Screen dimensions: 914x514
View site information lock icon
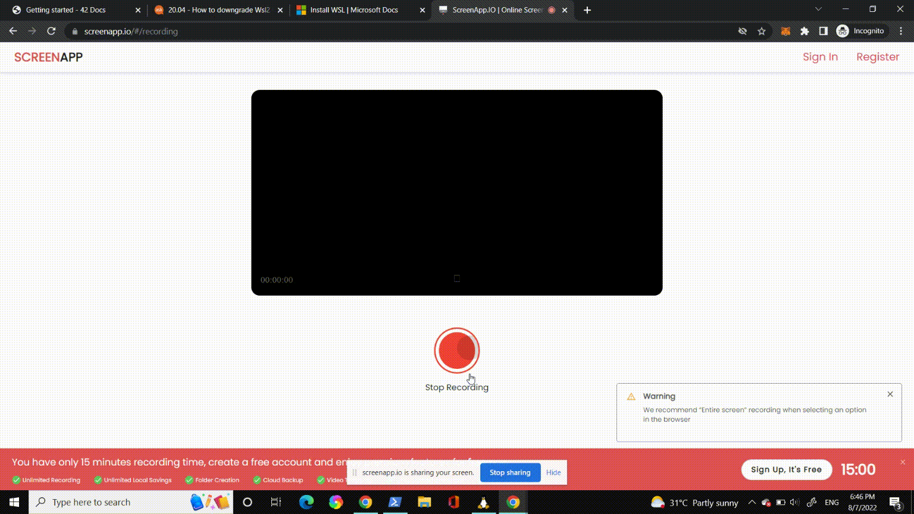click(x=75, y=32)
